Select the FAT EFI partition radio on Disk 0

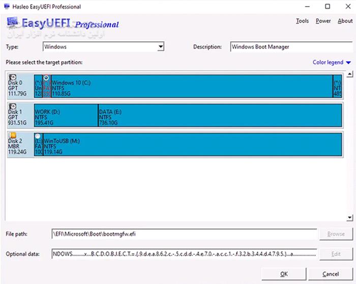(46, 78)
